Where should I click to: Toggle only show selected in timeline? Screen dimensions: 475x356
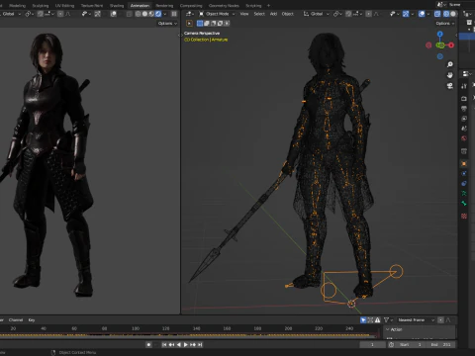[363, 320]
